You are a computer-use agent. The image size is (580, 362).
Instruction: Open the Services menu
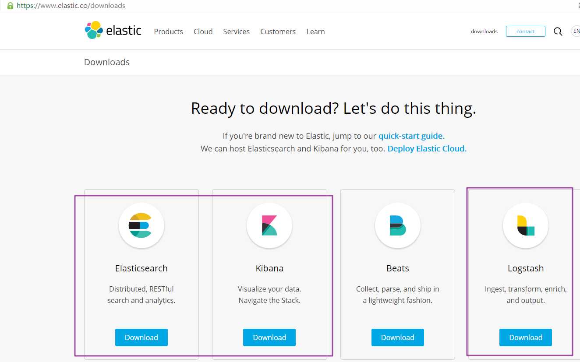pyautogui.click(x=236, y=32)
